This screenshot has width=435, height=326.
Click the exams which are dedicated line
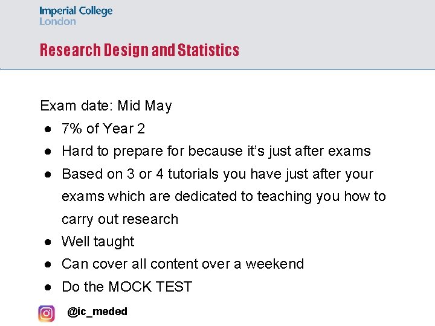coord(224,196)
